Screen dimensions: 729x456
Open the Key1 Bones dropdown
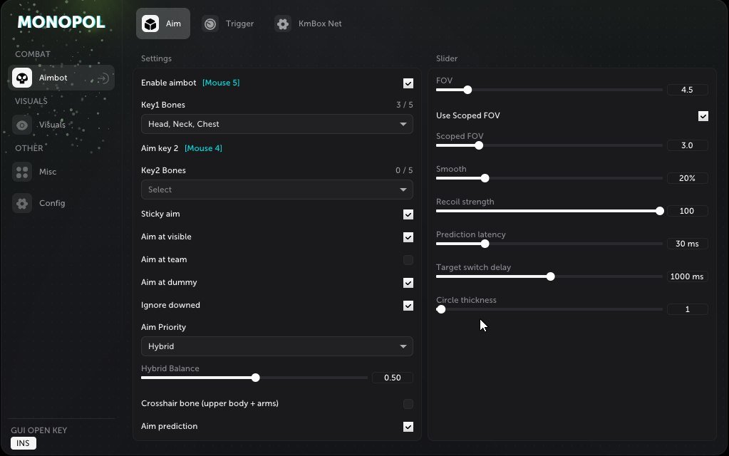point(277,124)
